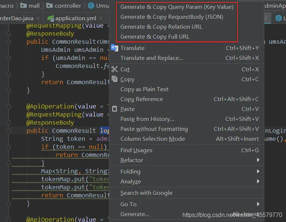Image resolution: width=286 pixels, height=222 pixels.
Task: Select Paste without Formatting
Action: pyautogui.click(x=187, y=129)
